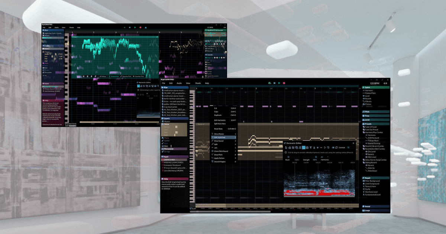446x234 pixels.
Task: Choose Edit Harmonics in context menu
Action: tap(220, 120)
